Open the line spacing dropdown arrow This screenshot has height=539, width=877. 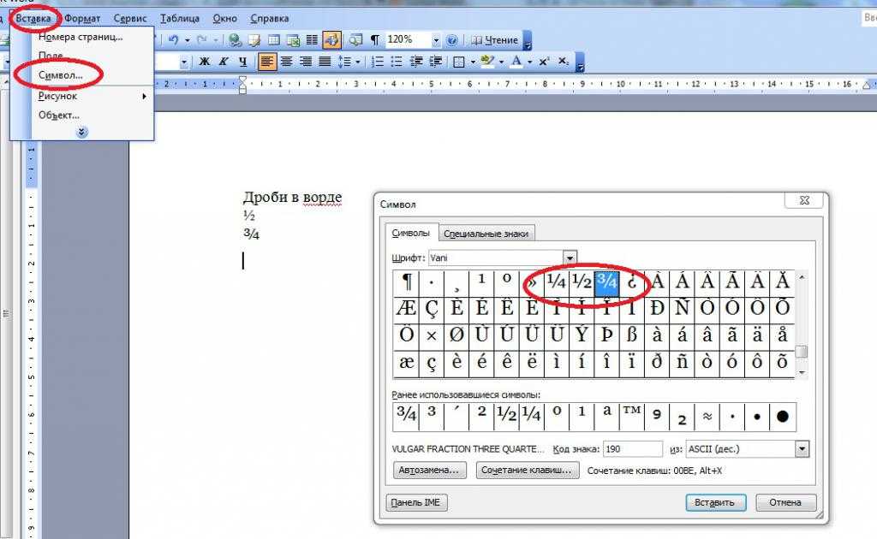pyautogui.click(x=358, y=62)
